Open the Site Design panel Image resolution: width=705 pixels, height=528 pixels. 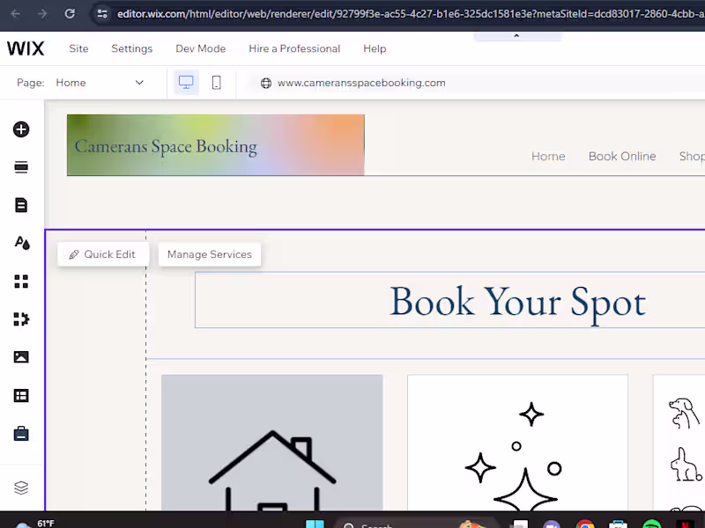click(x=21, y=244)
